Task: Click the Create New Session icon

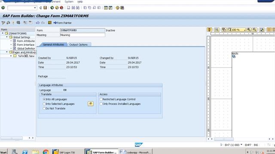Action: 106,8
